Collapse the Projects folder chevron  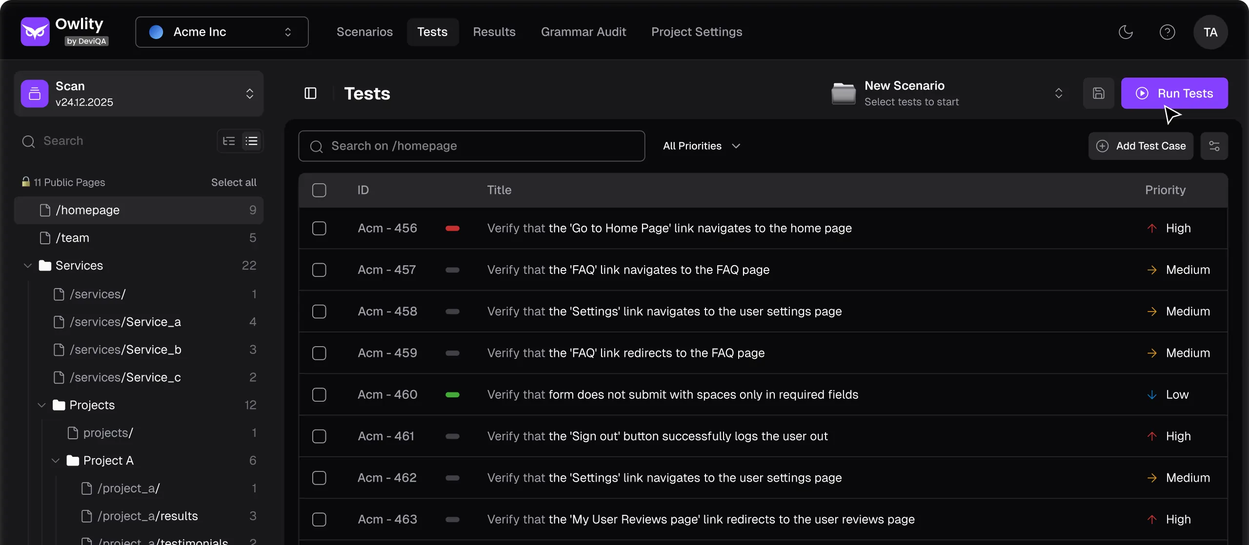coord(42,405)
